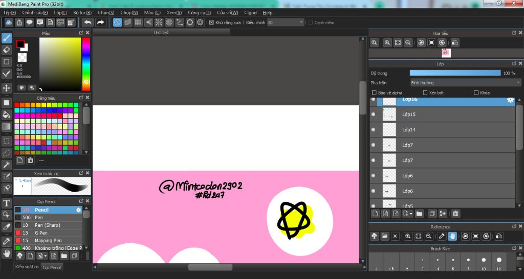
Task: Hide the Lớp14 layer visibility dot
Action: [373, 129]
